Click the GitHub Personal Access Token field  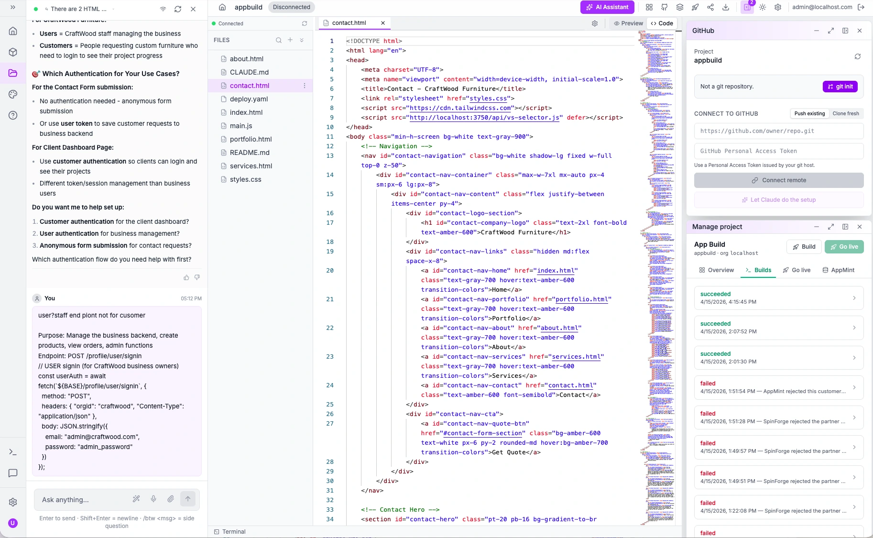[779, 151]
